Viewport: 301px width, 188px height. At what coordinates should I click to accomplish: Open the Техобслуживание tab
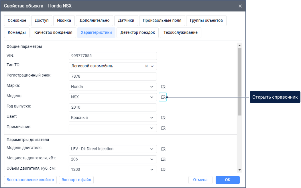(180, 33)
